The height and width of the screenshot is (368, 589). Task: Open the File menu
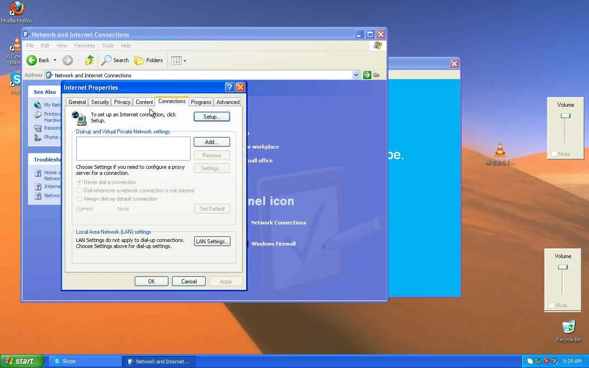pos(30,46)
